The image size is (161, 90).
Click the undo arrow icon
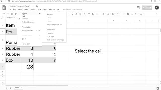(4, 14)
